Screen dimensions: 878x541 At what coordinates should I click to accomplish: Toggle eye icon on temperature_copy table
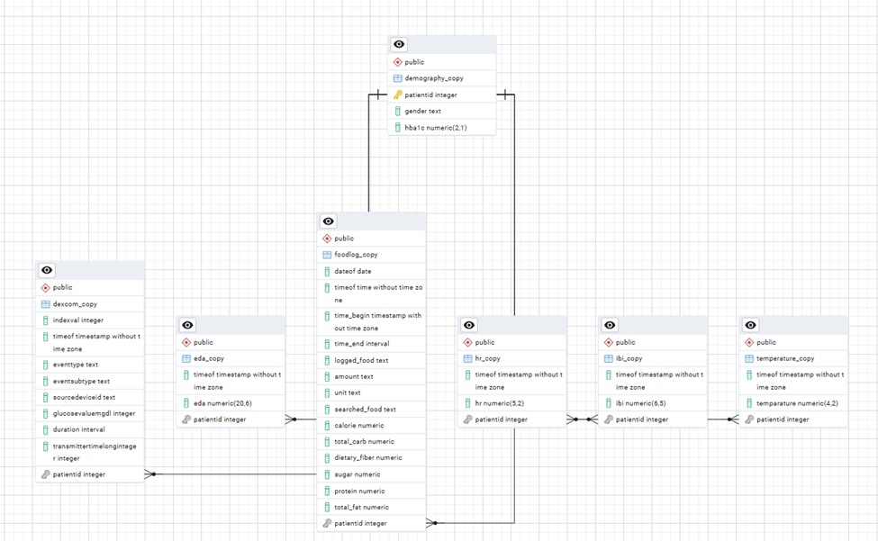750,325
